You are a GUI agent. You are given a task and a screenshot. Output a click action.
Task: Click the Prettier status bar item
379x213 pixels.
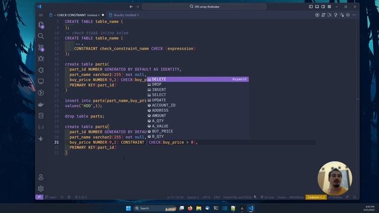pyautogui.click(x=335, y=197)
